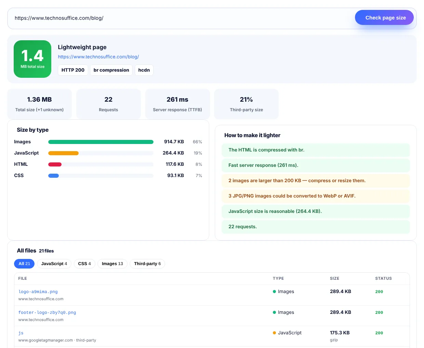Click the Size by type heading
Image resolution: width=424 pixels, height=348 pixels.
pyautogui.click(x=32, y=130)
